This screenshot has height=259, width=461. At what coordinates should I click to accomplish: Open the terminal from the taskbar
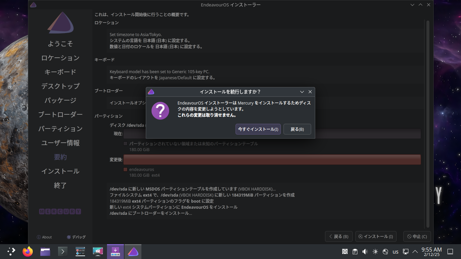pos(63,252)
